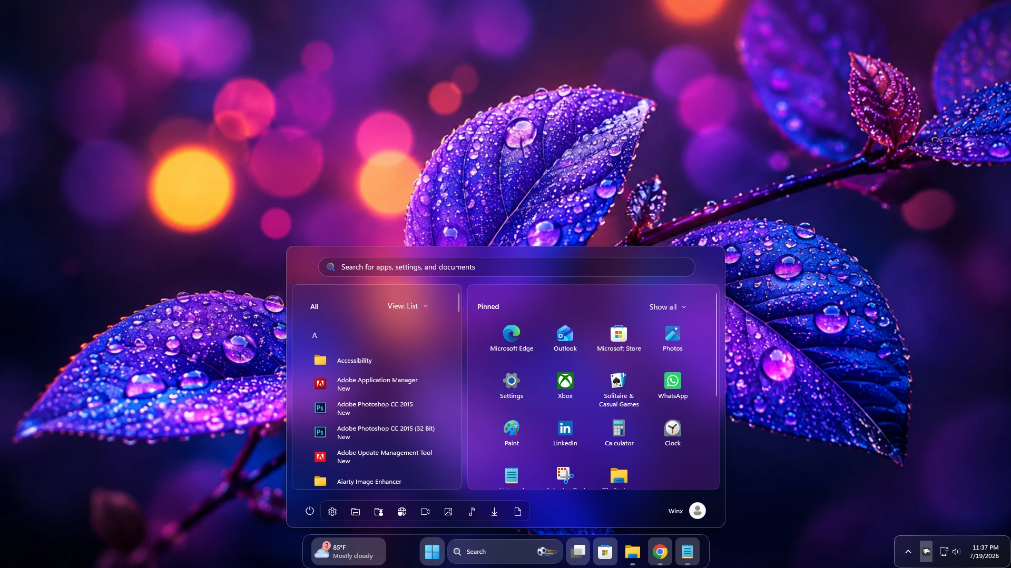This screenshot has height=568, width=1011.
Task: Open Videos folder shortcut in Start bottom bar
Action: click(x=425, y=511)
